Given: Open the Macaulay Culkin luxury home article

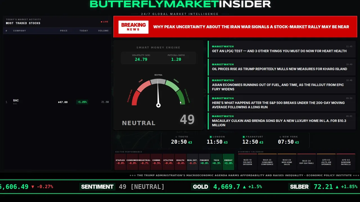Looking at the screenshot, I should tap(282, 121).
